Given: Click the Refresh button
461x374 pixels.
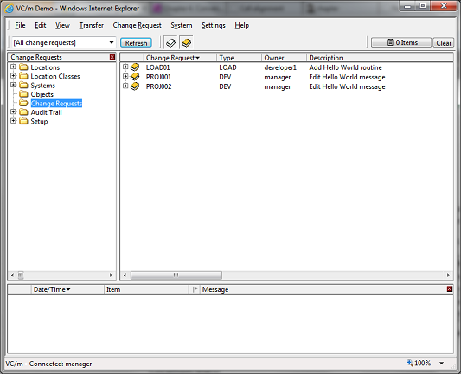Looking at the screenshot, I should coord(136,43).
